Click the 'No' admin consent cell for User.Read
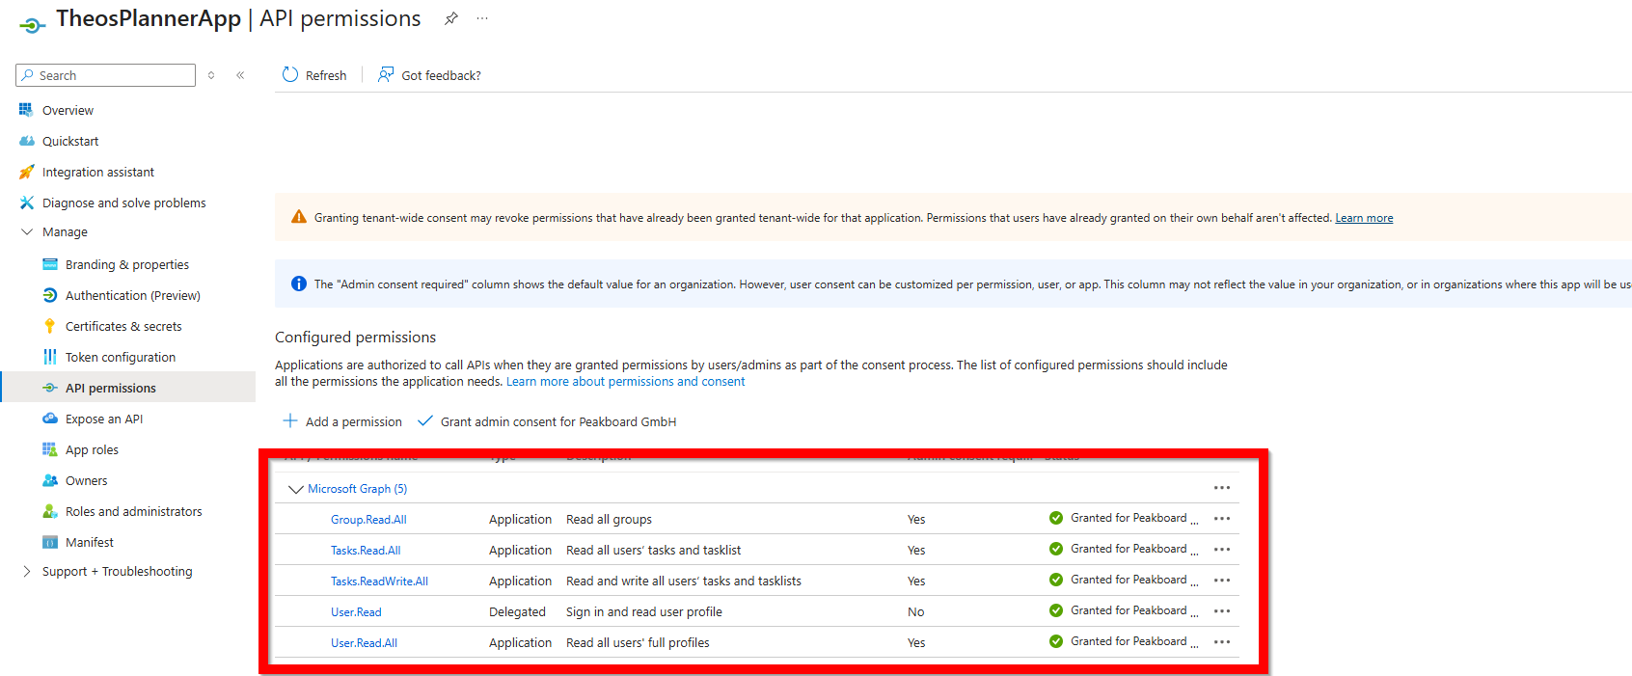Viewport: 1632px width, 676px height. [915, 612]
